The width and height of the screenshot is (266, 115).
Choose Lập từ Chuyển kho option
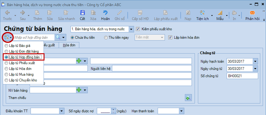point(21,80)
